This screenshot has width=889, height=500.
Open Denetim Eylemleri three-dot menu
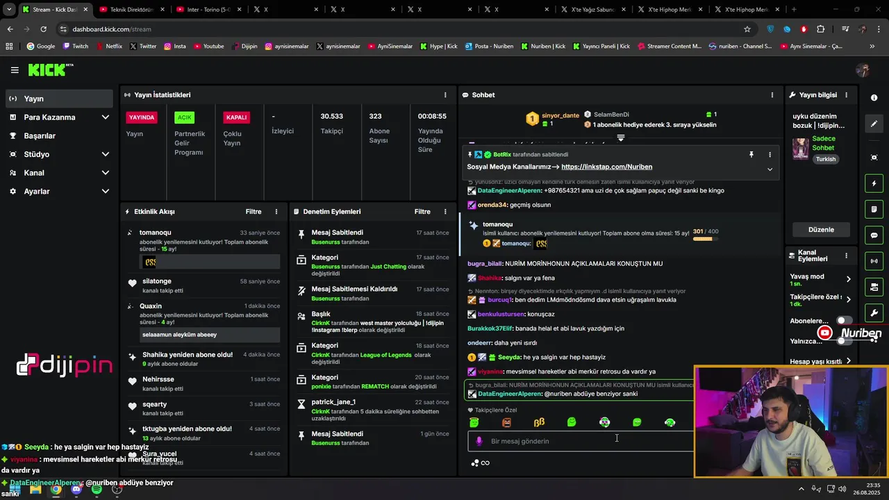[x=445, y=212]
